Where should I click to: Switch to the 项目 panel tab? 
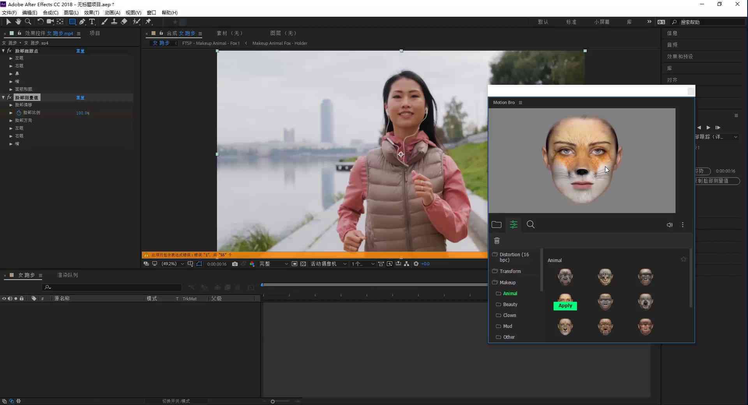pos(95,33)
